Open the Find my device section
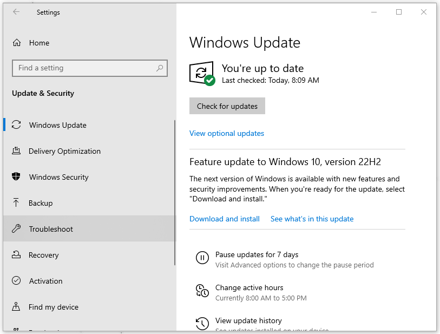 pos(54,307)
